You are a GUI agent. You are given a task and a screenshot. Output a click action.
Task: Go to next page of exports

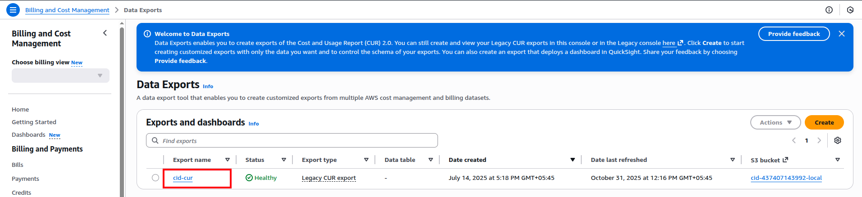[x=819, y=140]
